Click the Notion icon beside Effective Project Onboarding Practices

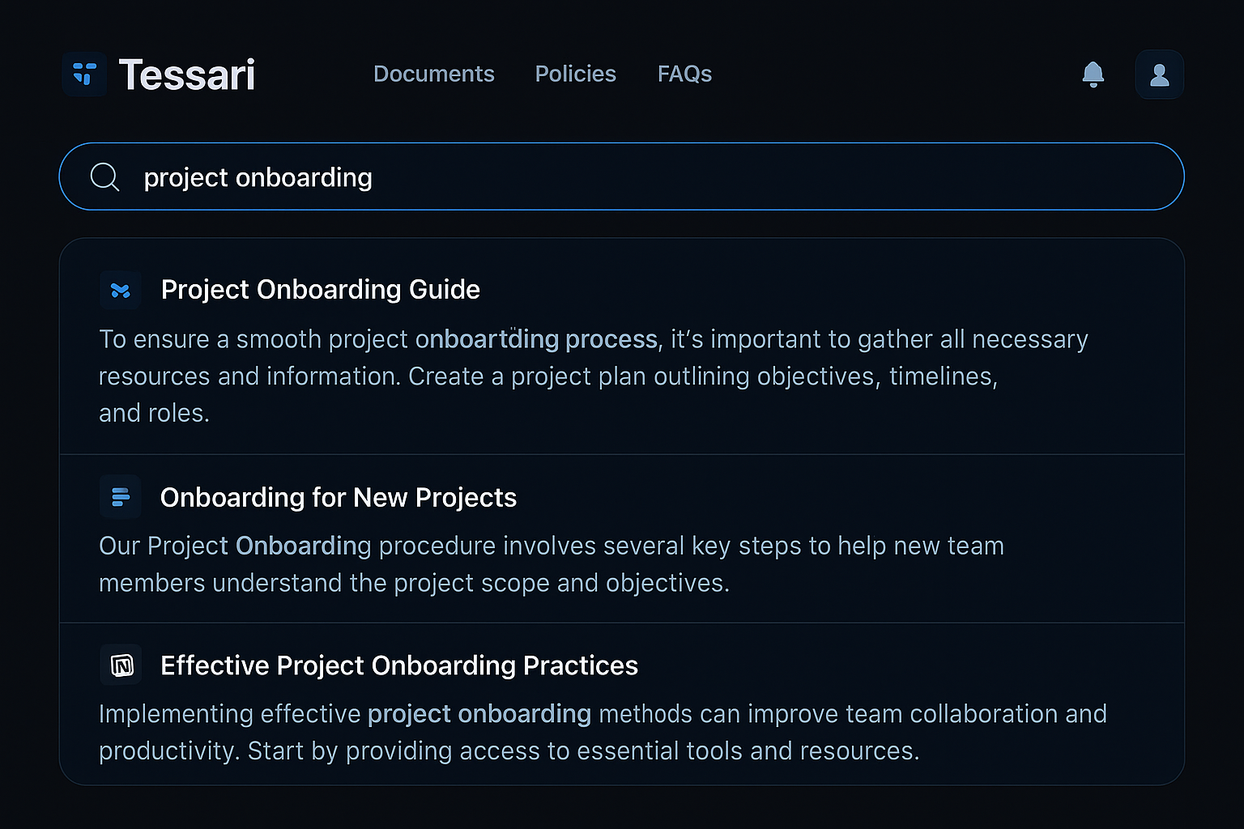(121, 665)
